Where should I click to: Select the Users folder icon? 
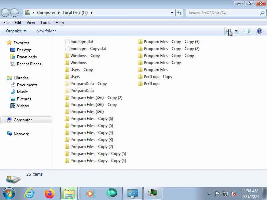67,77
